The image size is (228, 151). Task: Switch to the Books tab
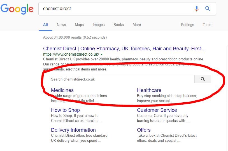[x=118, y=25]
